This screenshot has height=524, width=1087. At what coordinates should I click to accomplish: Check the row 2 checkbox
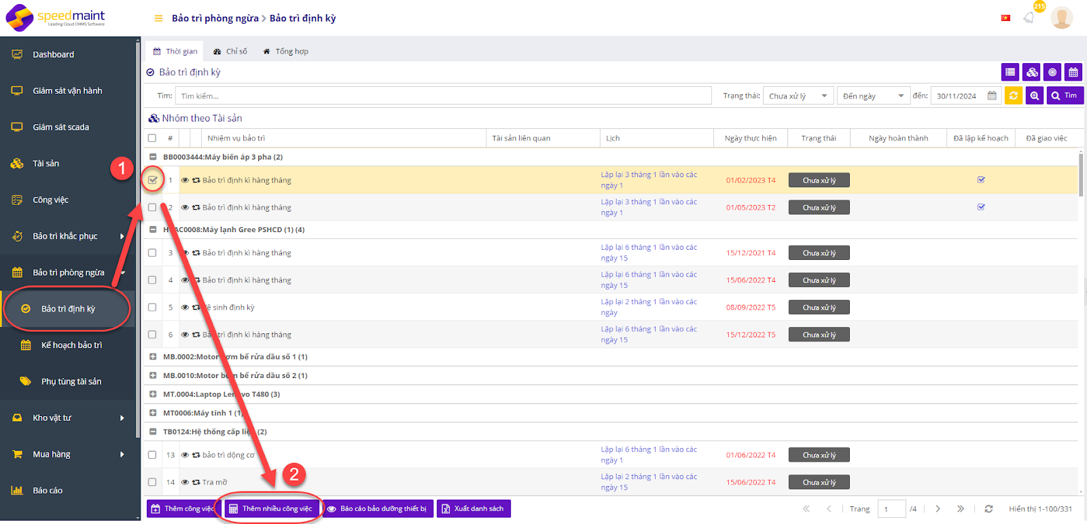point(152,208)
